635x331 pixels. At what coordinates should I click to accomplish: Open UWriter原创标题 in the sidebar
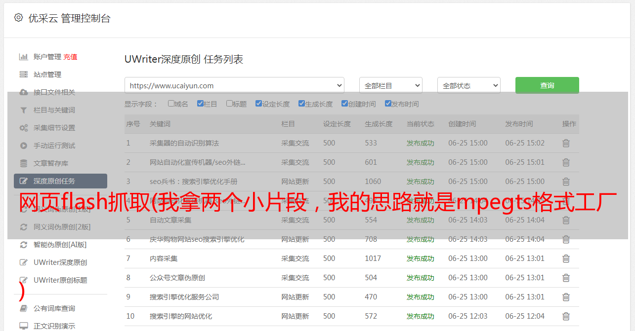tap(60, 280)
